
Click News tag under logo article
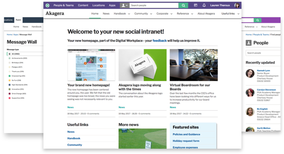[x=122, y=107]
